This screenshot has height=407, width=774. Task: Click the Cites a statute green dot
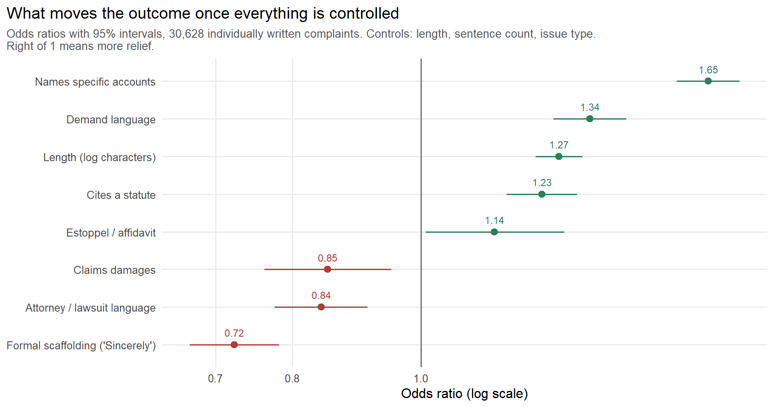pyautogui.click(x=541, y=194)
